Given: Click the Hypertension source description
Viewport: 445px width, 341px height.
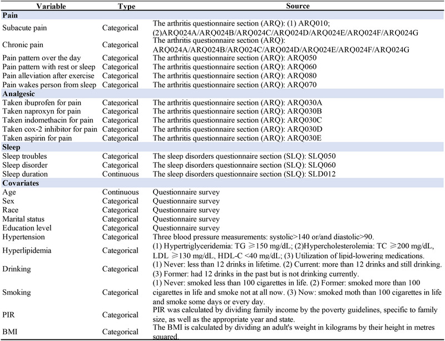Looking at the screenshot, I should tap(263, 237).
